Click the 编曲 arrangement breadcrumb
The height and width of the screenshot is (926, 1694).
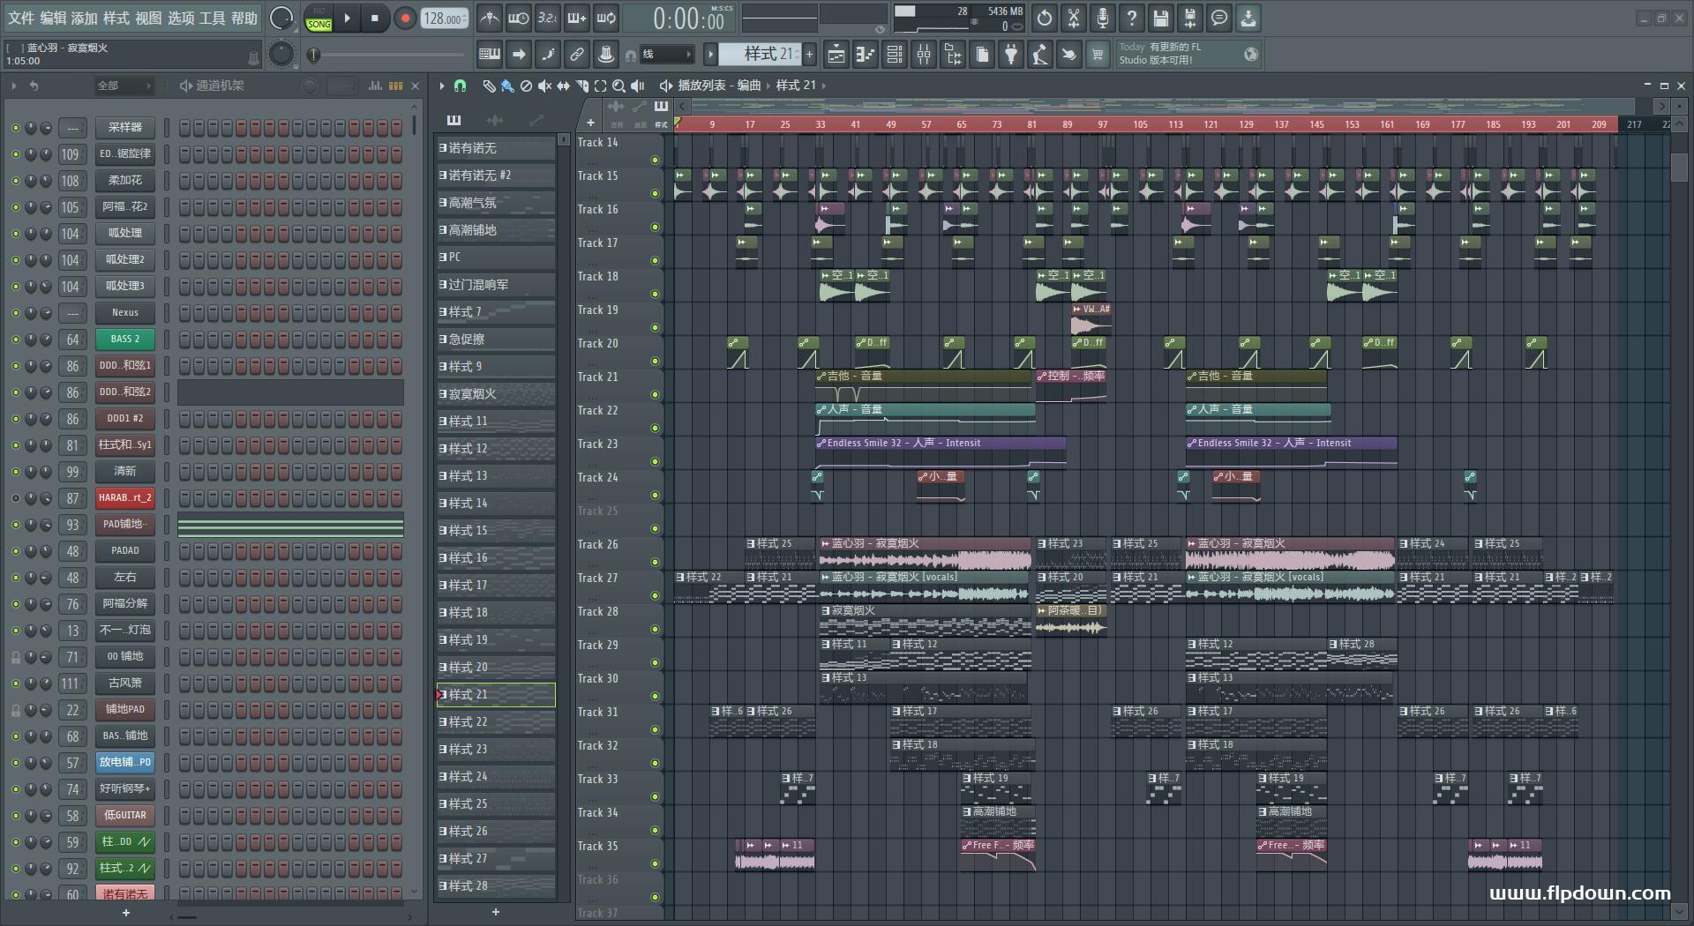click(x=749, y=86)
